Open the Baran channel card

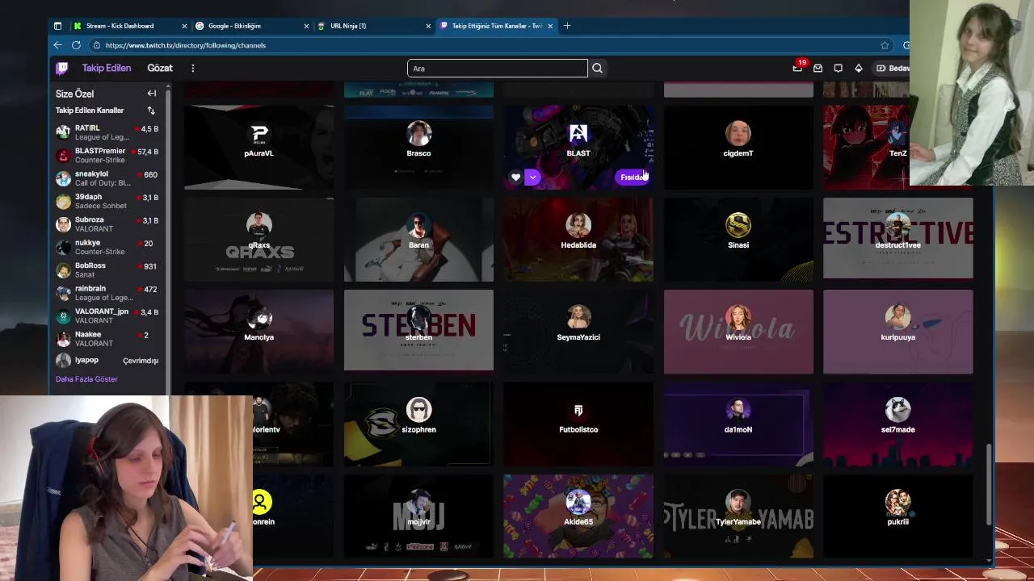pyautogui.click(x=418, y=240)
